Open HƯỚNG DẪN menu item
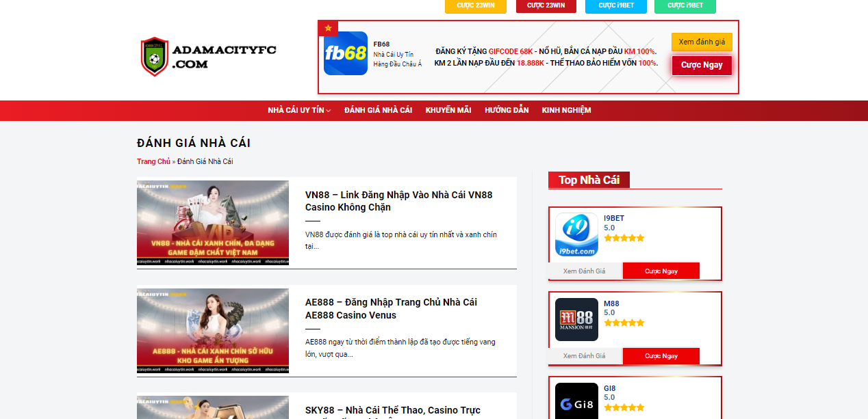 pyautogui.click(x=507, y=110)
